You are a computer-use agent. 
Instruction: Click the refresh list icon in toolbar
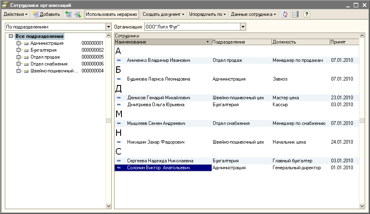(x=285, y=14)
